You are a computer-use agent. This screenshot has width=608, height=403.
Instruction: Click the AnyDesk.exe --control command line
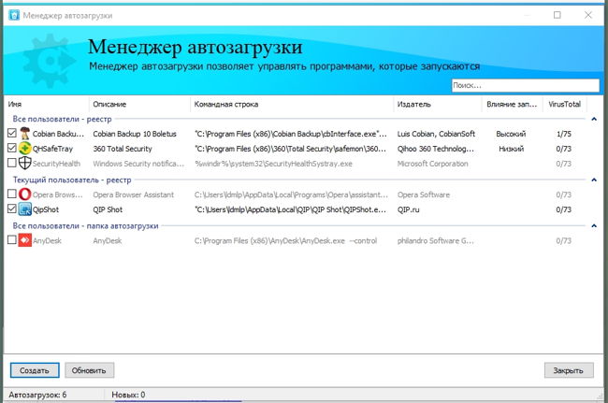point(285,241)
